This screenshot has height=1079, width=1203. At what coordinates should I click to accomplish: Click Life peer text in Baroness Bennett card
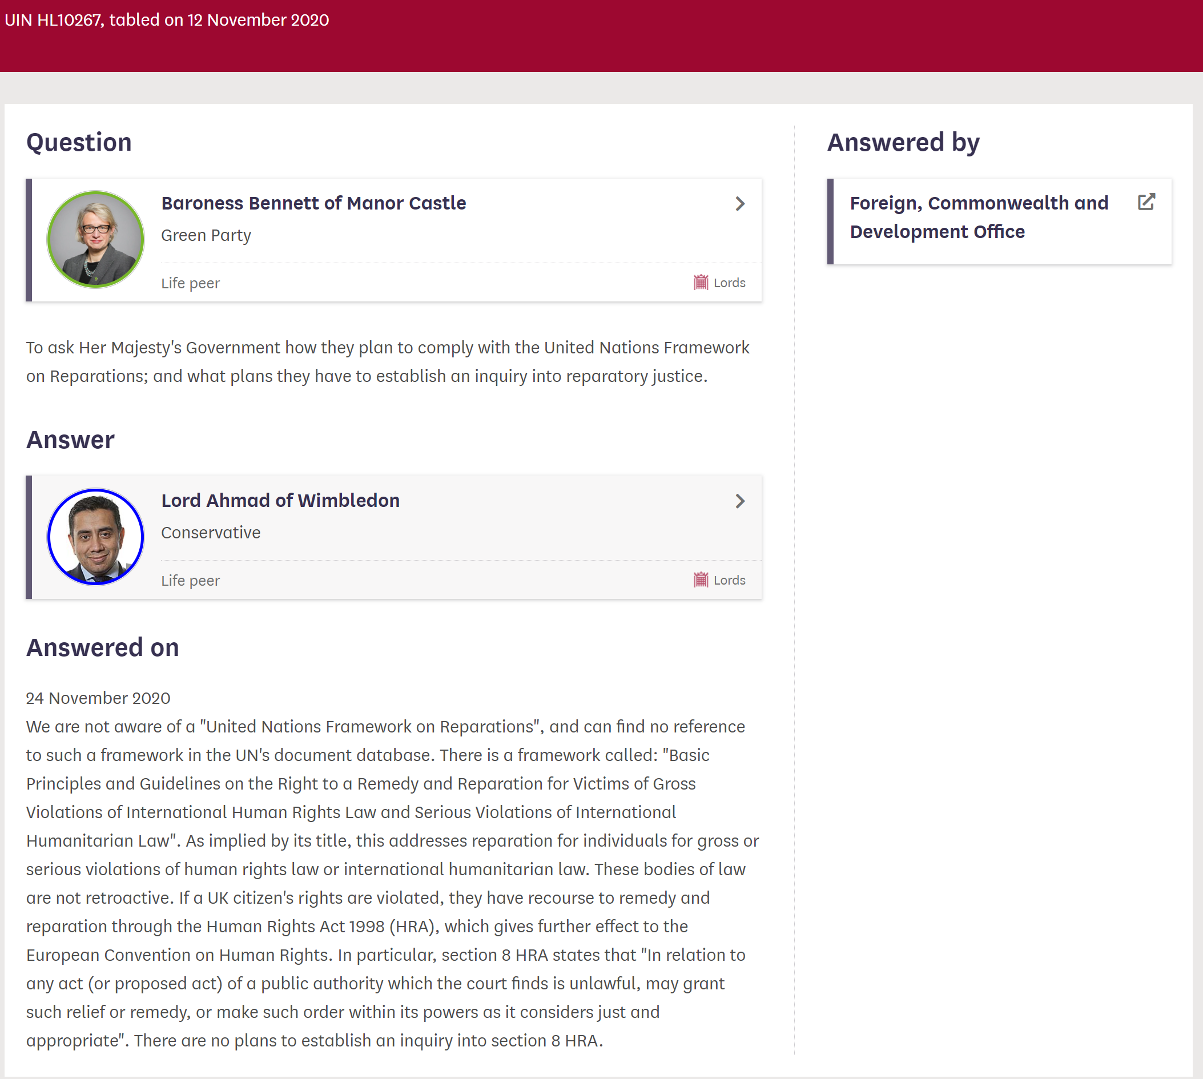click(190, 283)
